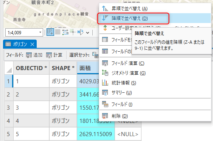
Task: Click the north direction N arrow icon
Action: (81, 32)
